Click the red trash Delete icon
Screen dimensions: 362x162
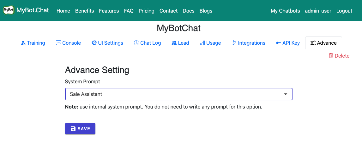[x=331, y=56]
